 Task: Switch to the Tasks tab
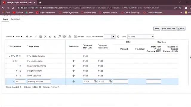[x=5, y=19]
